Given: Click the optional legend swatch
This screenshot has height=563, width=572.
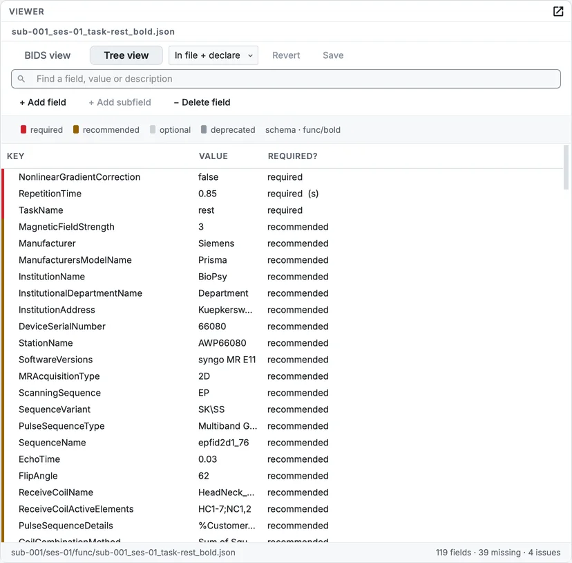Looking at the screenshot, I should (153, 130).
